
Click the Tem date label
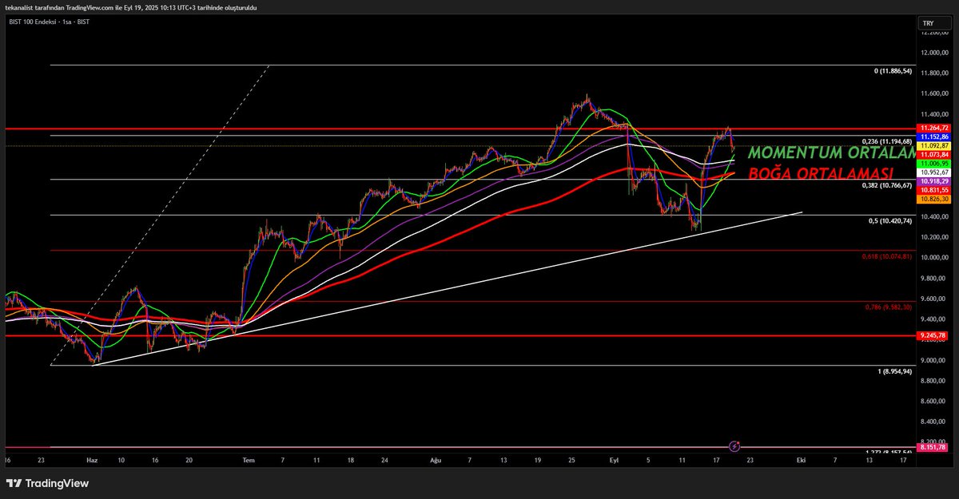tap(249, 461)
